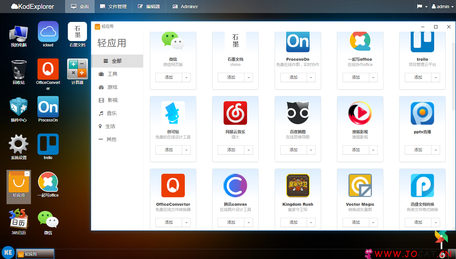Select the 影视 category
The width and height of the screenshot is (456, 259).
(x=117, y=100)
